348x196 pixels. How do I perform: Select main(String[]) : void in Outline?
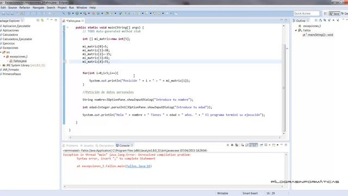click(x=318, y=35)
